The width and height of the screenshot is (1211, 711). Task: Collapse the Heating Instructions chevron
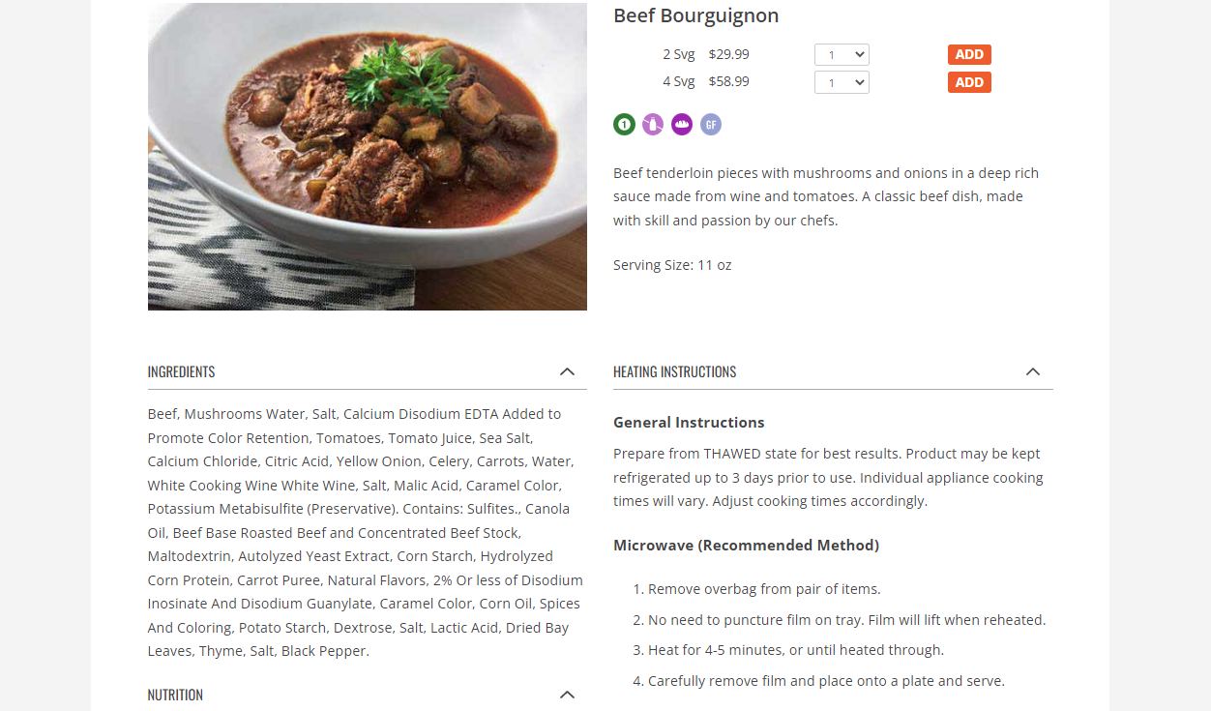[1032, 371]
